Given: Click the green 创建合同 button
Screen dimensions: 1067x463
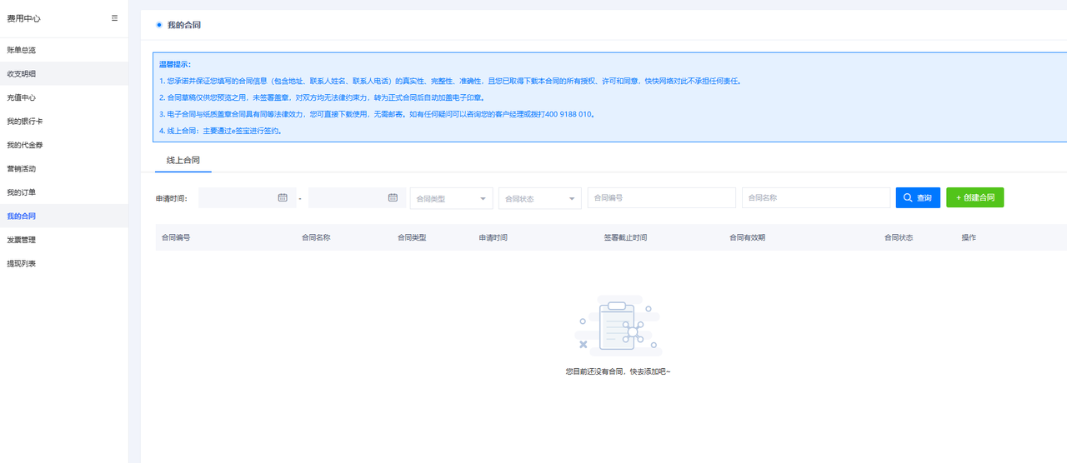Looking at the screenshot, I should [x=974, y=198].
